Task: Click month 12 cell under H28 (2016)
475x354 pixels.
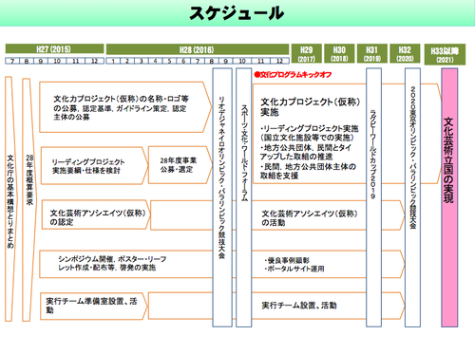Action: pyautogui.click(x=279, y=61)
